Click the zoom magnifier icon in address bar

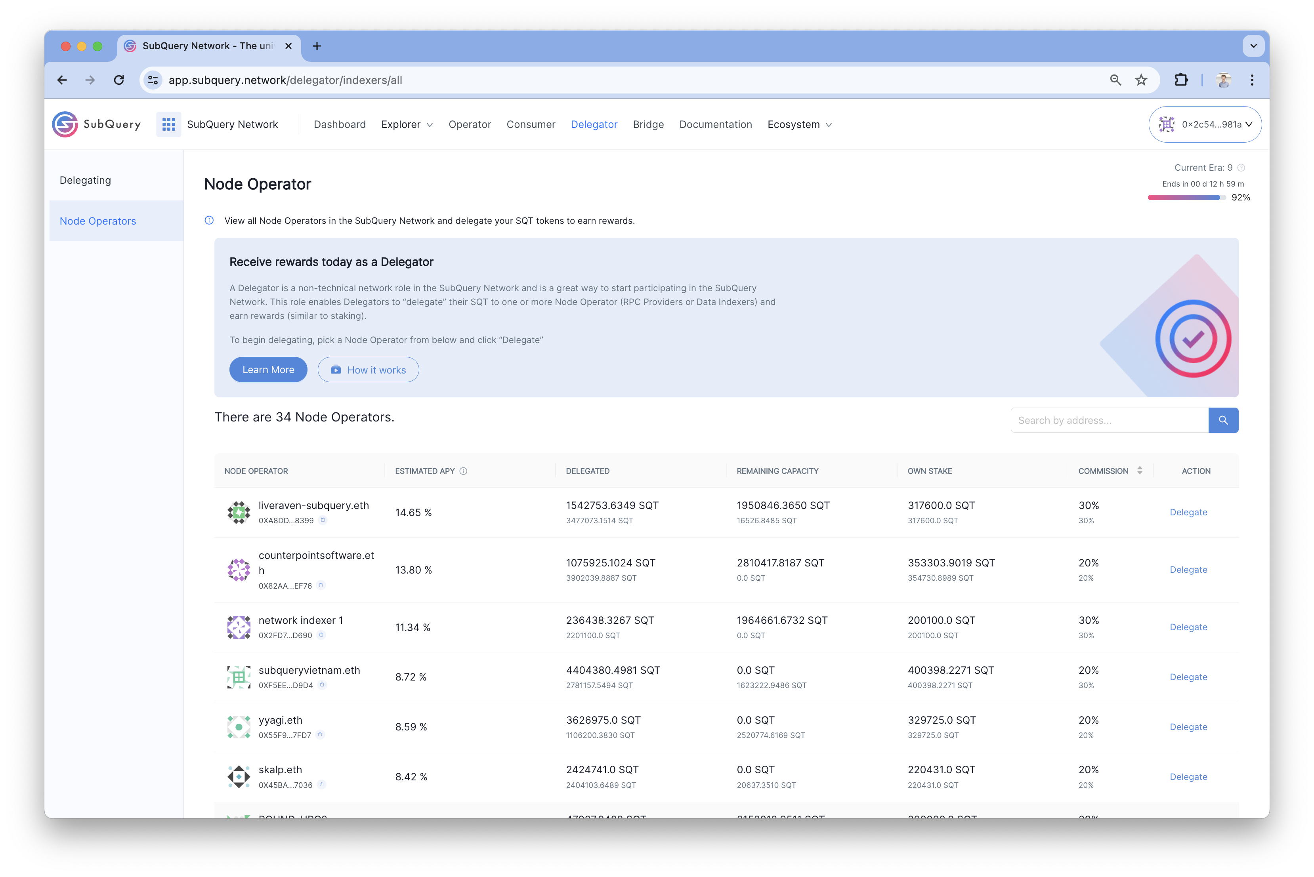tap(1115, 80)
